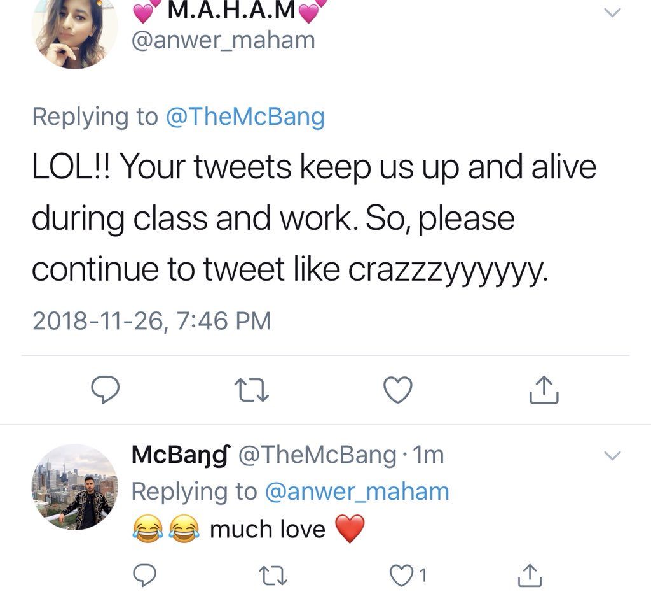This screenshot has height=601, width=651.
Task: View McBang's profile picture
Action: pyautogui.click(x=74, y=486)
